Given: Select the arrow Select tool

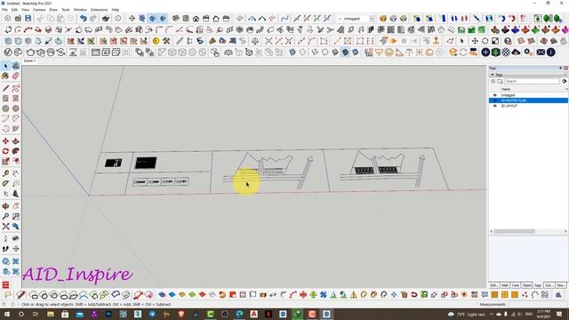Looking at the screenshot, I should (5, 66).
